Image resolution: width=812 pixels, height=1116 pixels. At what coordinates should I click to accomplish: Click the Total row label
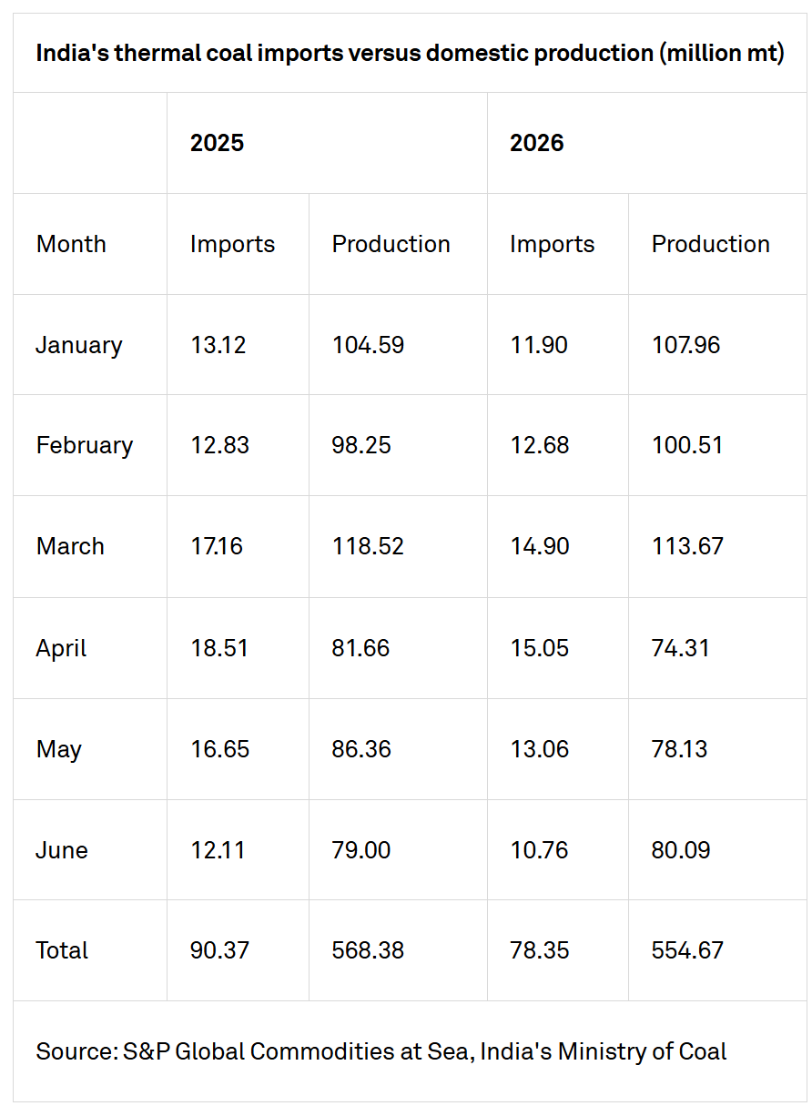tap(62, 950)
